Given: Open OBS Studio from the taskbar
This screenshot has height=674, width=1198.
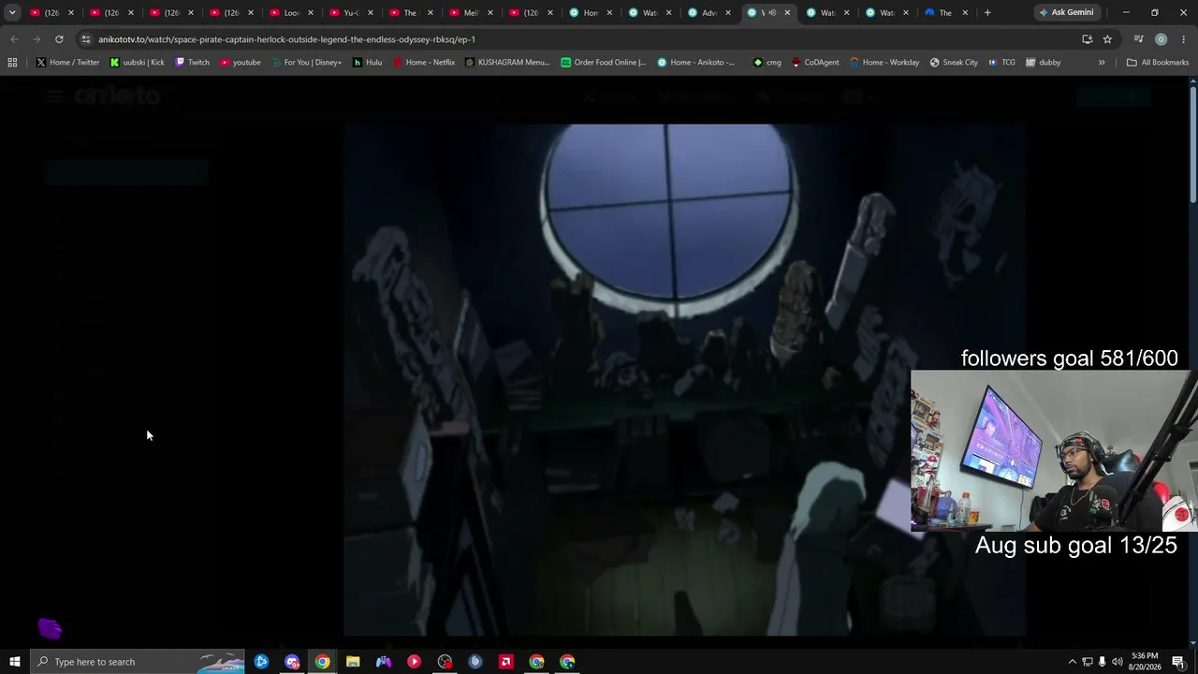Looking at the screenshot, I should click(x=445, y=662).
